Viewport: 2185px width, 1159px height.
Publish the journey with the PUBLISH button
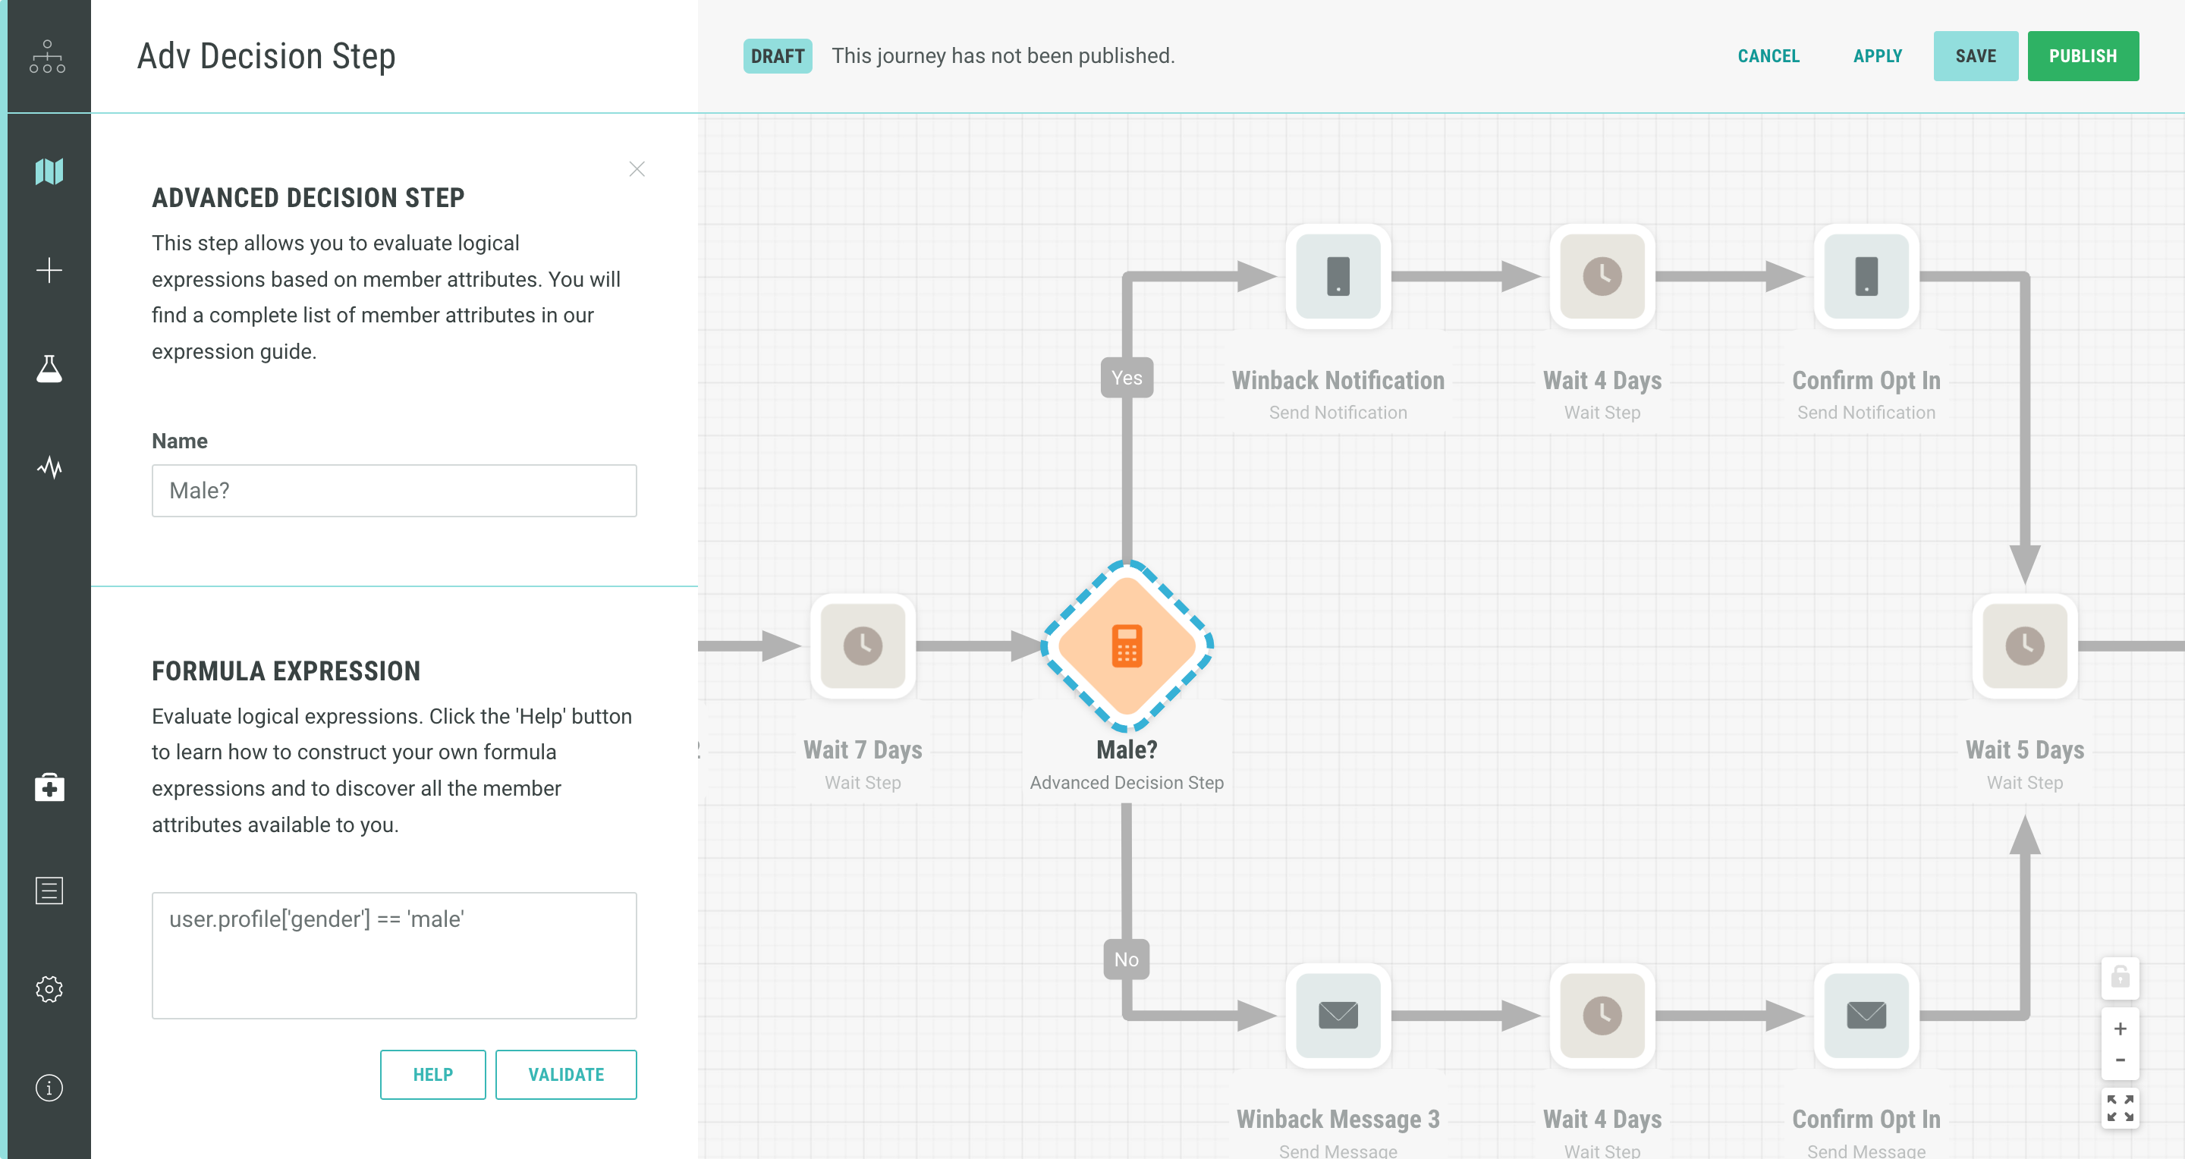pyautogui.click(x=2083, y=56)
